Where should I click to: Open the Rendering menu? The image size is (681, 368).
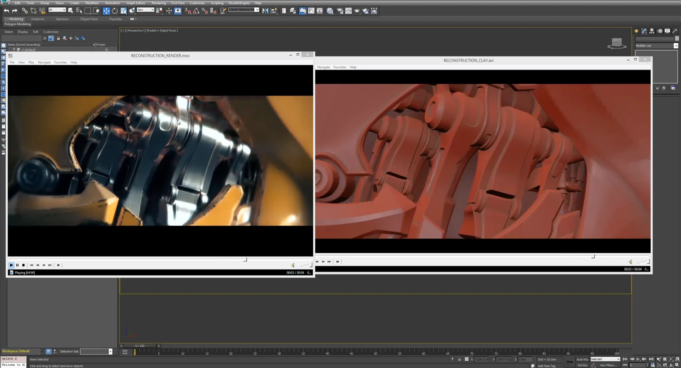(x=159, y=3)
